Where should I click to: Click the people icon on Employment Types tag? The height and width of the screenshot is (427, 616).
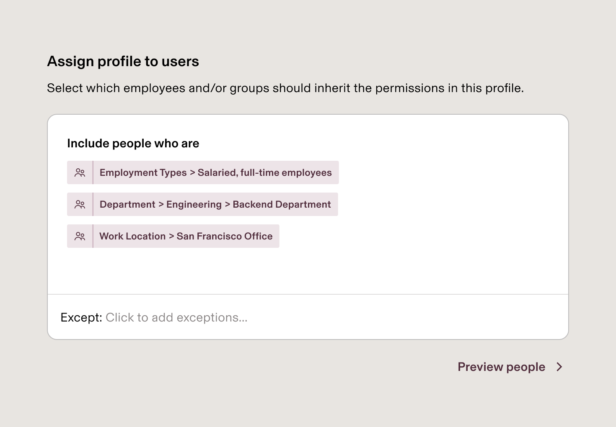click(80, 172)
